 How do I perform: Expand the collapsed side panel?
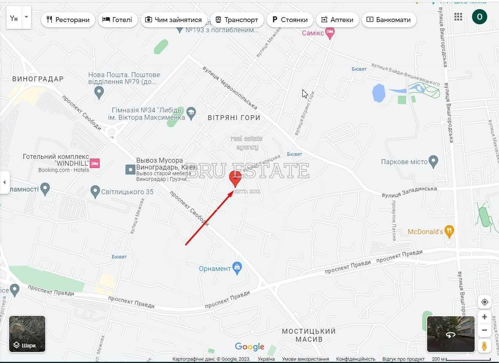coord(4,182)
